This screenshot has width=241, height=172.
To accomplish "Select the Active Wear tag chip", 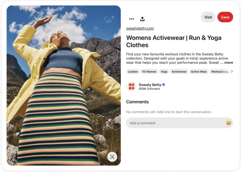I will pyautogui.click(x=199, y=72).
